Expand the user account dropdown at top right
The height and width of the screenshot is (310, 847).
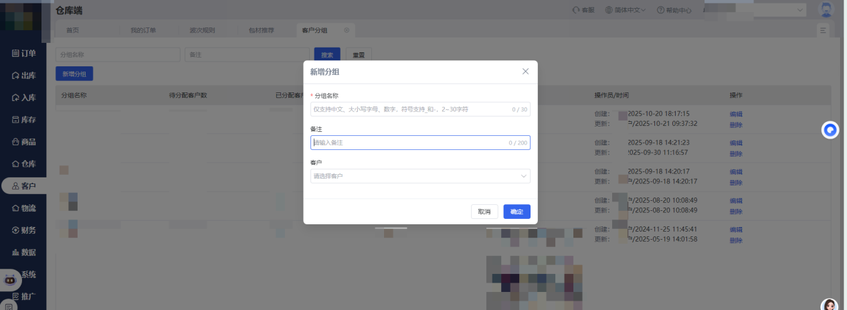[x=801, y=10]
